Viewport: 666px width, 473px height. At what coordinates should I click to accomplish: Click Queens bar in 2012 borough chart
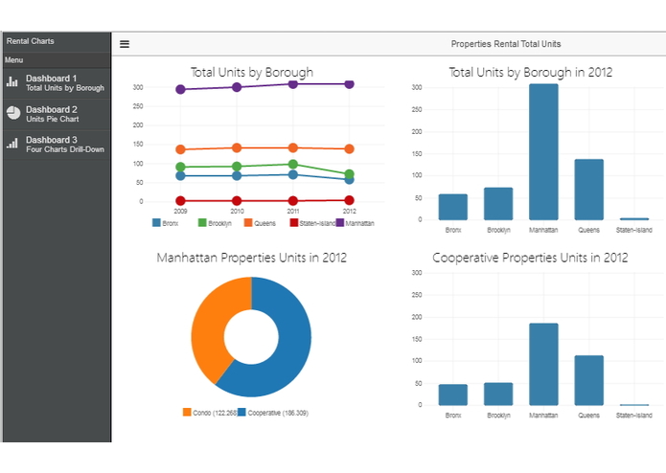tap(588, 190)
